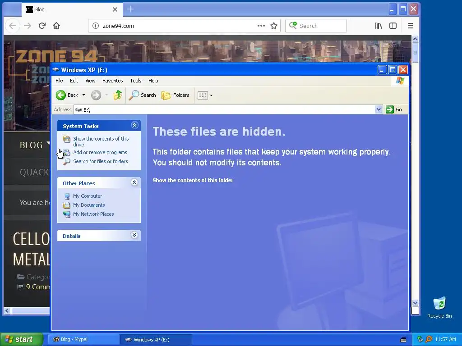Close the Blog tab
462x346 pixels.
[115, 9]
